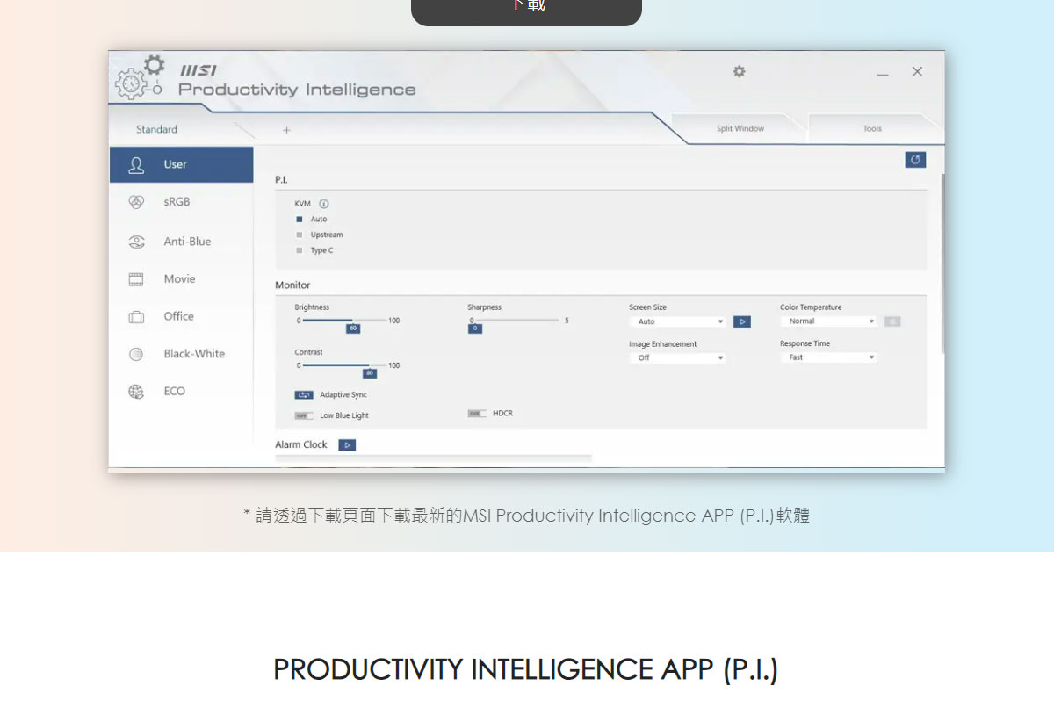Select the Movie mode icon
Viewport: 1054px width, 722px height.
136,279
